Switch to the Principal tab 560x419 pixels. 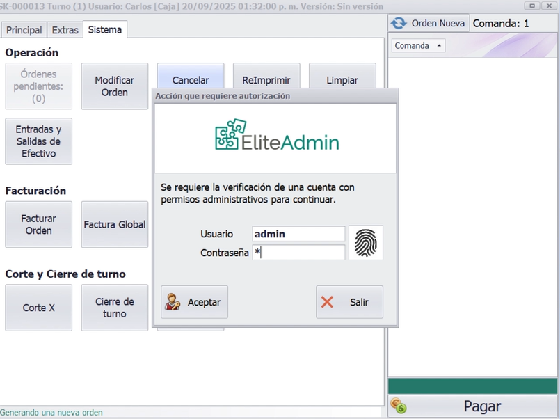[x=24, y=30]
